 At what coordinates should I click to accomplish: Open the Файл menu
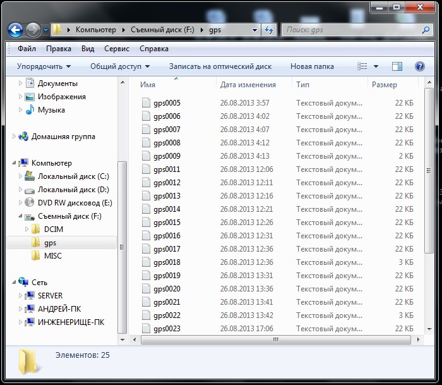[27, 49]
